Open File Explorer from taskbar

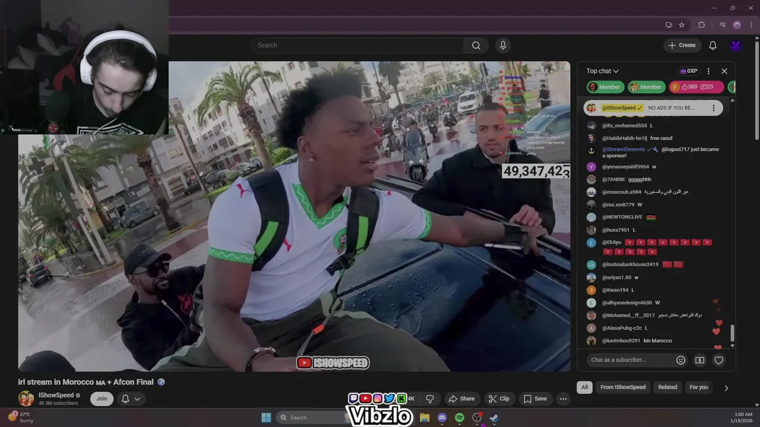[x=425, y=418]
